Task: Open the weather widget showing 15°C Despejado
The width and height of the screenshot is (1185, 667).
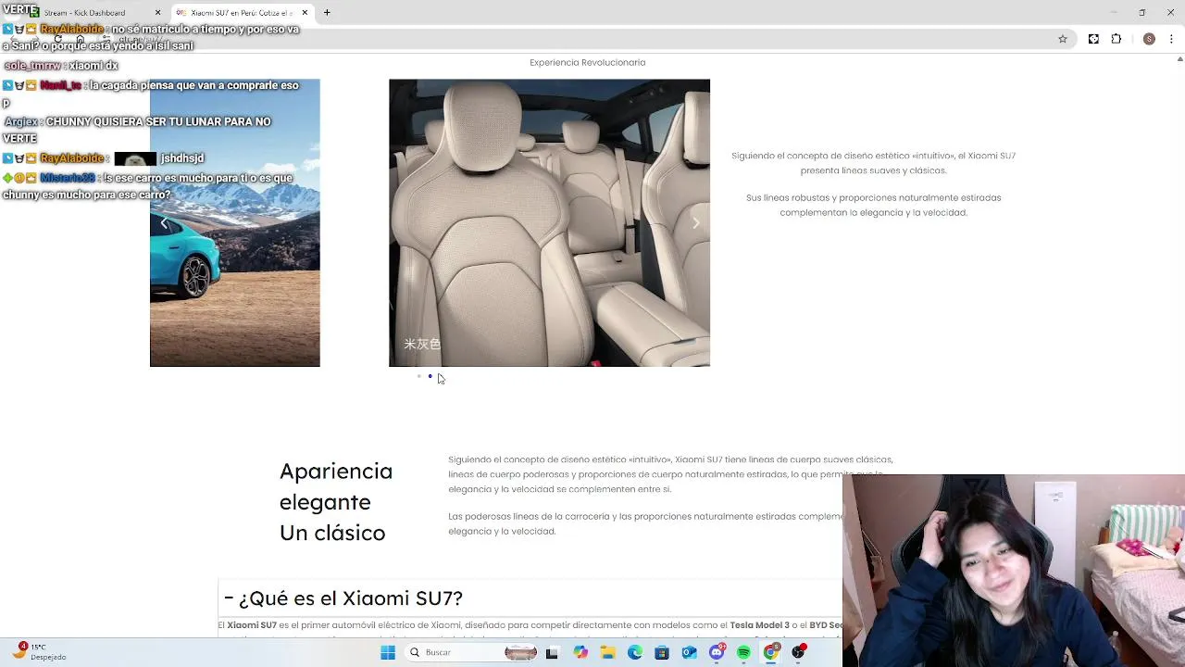Action: 40,651
